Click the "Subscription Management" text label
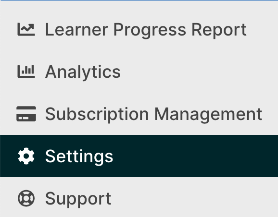Screen dimensions: 278x217 tap(154, 114)
